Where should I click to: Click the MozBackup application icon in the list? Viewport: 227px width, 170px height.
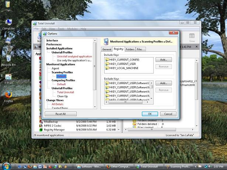pyautogui.click(x=41, y=122)
